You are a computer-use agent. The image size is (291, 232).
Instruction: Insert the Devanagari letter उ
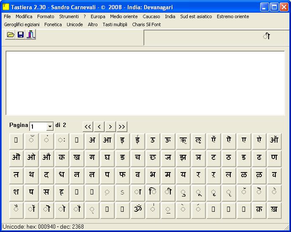[153, 141]
